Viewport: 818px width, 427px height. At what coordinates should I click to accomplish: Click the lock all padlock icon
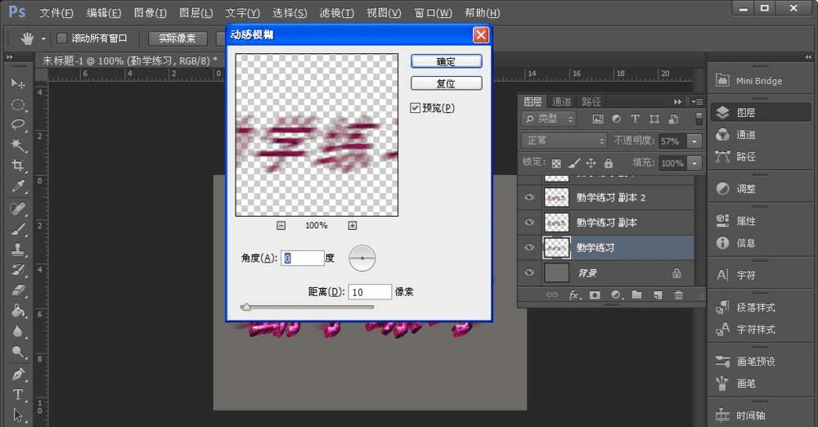(609, 164)
